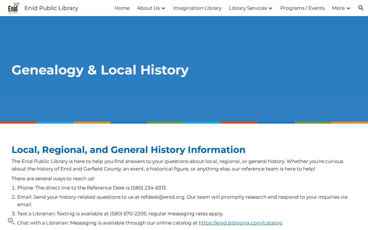Click the intro paragraph starting "The Enid Public Library is here"
The width and height of the screenshot is (368, 230).
tap(177, 165)
